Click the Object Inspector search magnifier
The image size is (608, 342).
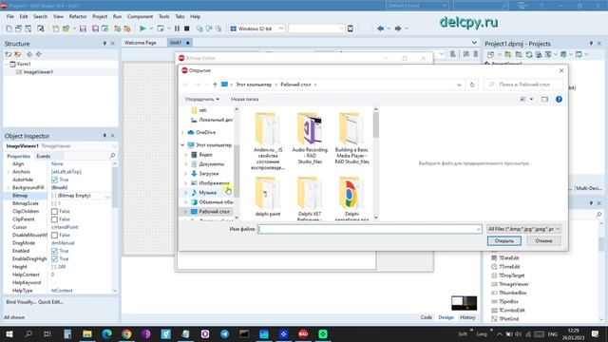pyautogui.click(x=112, y=156)
